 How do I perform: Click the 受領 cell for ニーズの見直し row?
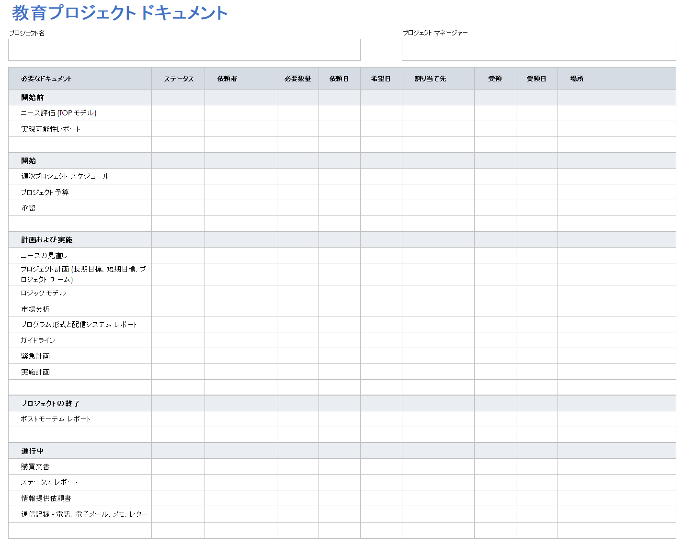click(x=495, y=255)
